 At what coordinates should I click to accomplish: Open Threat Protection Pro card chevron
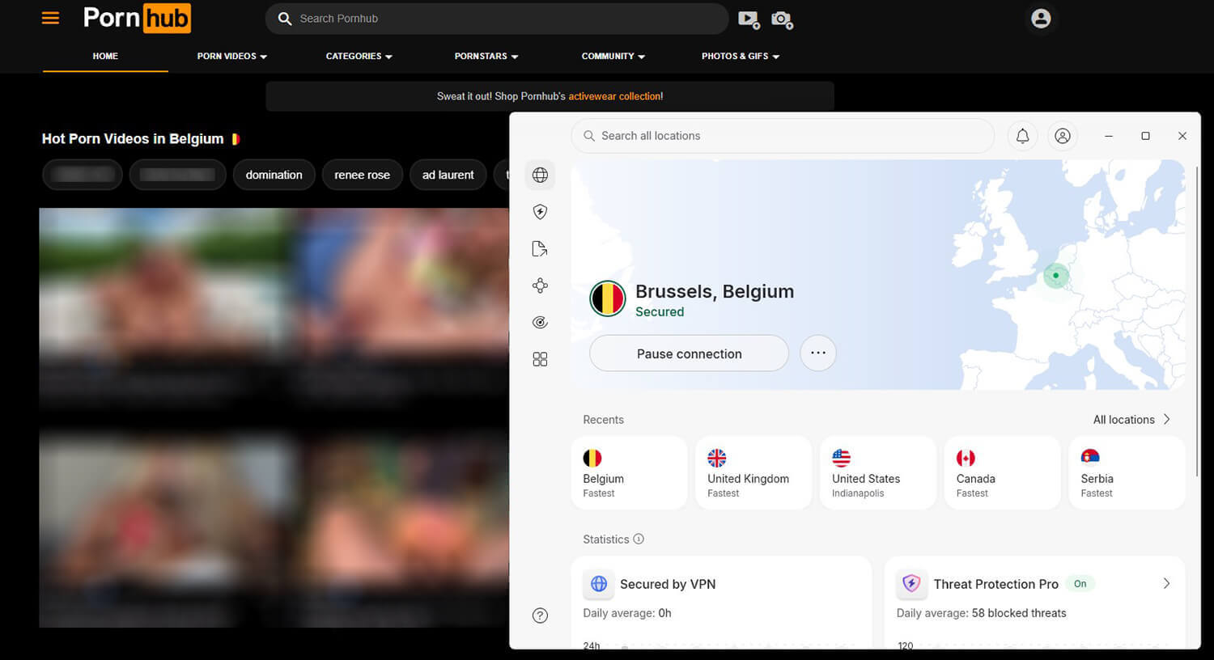pyautogui.click(x=1166, y=583)
